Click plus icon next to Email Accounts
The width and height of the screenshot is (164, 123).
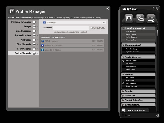(x=34, y=31)
